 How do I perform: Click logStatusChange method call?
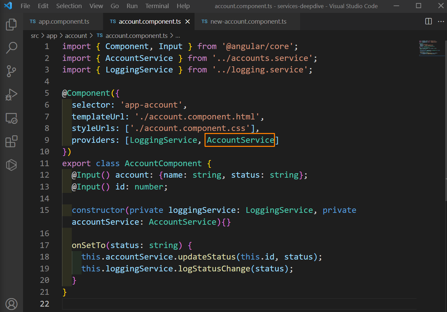tap(214, 269)
